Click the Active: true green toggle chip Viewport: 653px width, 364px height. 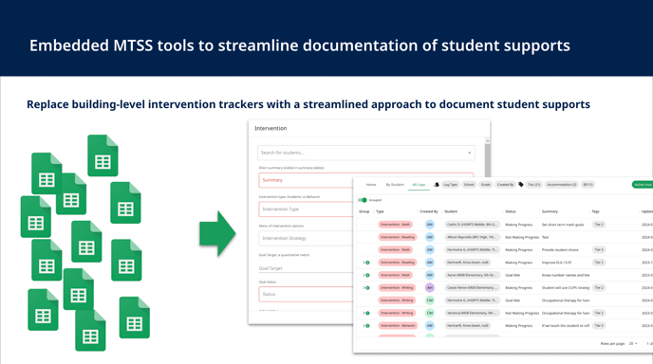643,185
